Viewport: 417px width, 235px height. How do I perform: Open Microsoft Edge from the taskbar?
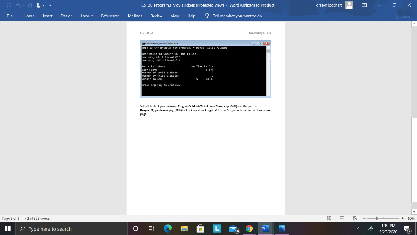pos(168,228)
